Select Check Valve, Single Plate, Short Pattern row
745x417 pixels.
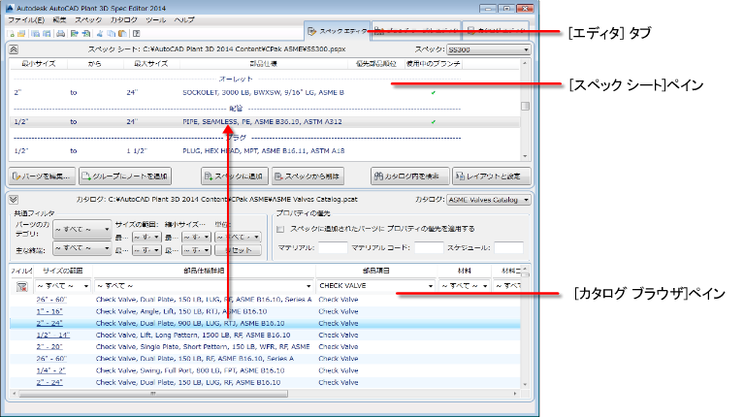[265, 347]
